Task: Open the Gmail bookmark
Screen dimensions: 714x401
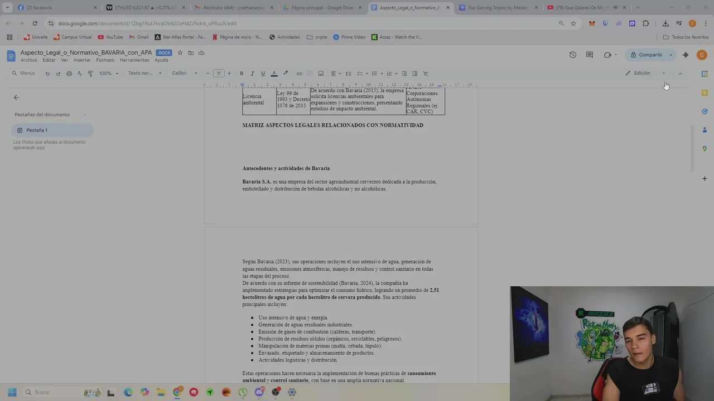Action: click(x=139, y=37)
